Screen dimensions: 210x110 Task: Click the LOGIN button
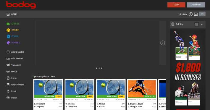tap(176, 5)
